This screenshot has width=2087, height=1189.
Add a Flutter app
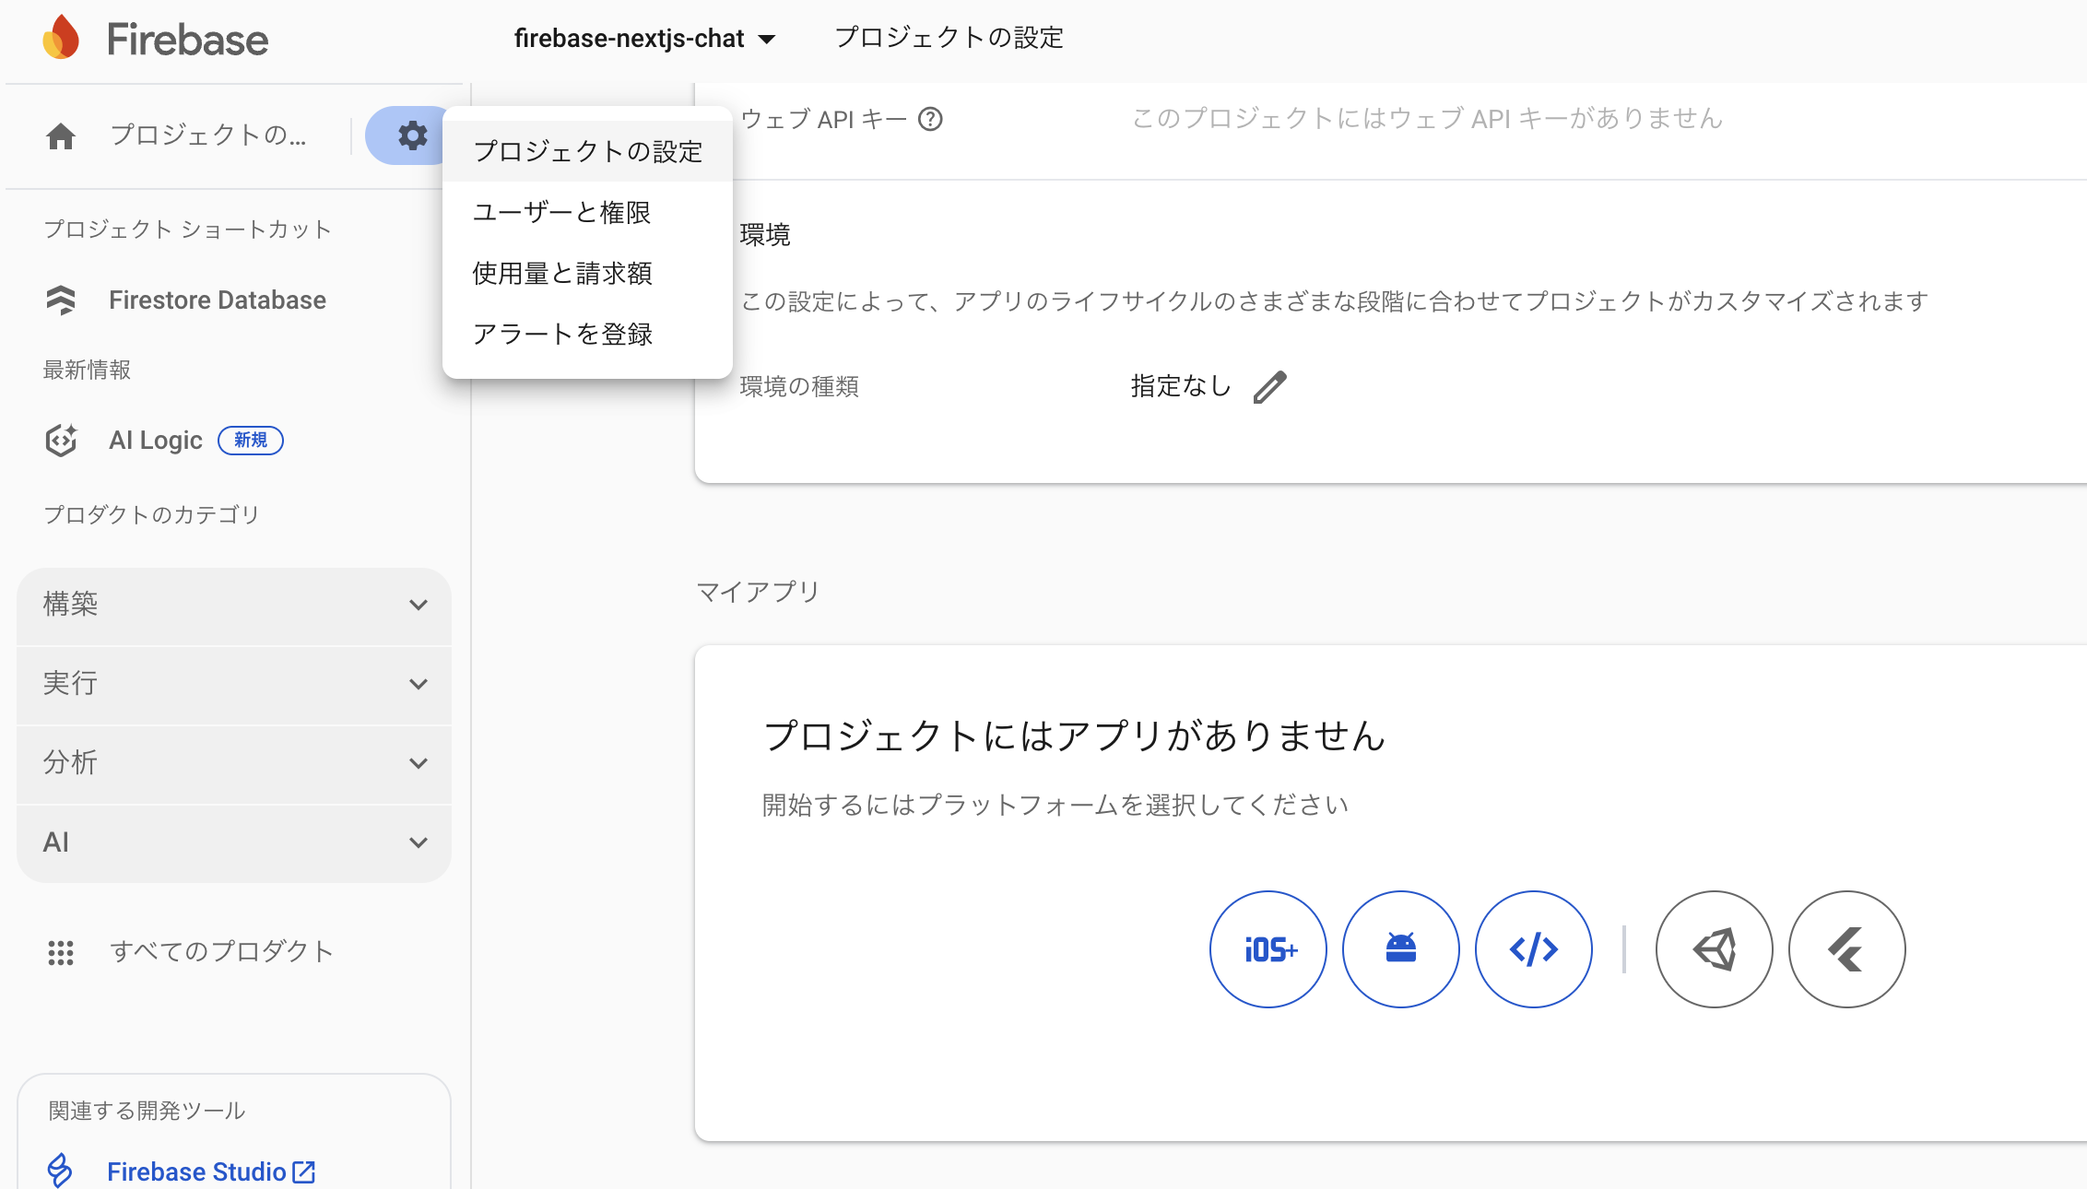click(x=1847, y=949)
